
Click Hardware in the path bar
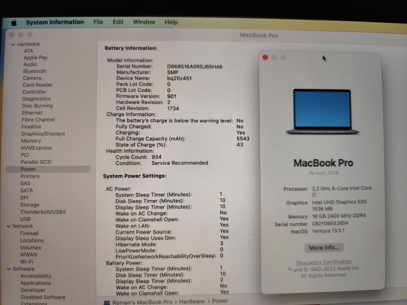coord(192,302)
